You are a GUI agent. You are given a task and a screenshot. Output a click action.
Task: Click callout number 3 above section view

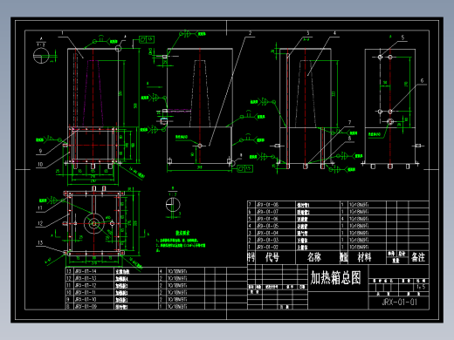307,33
